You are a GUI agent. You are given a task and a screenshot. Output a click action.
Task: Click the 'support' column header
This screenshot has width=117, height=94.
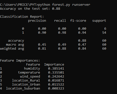tap(99, 21)
